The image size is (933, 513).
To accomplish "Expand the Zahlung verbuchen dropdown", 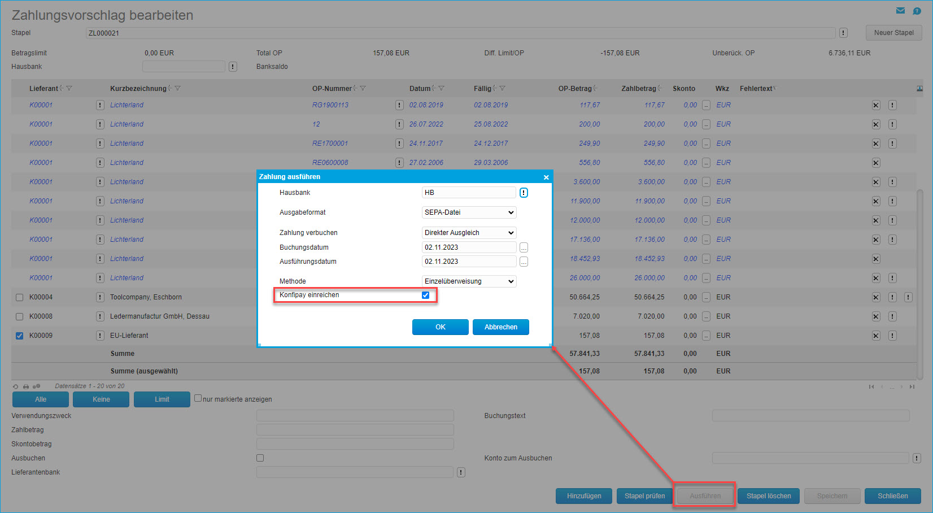I will (x=469, y=233).
